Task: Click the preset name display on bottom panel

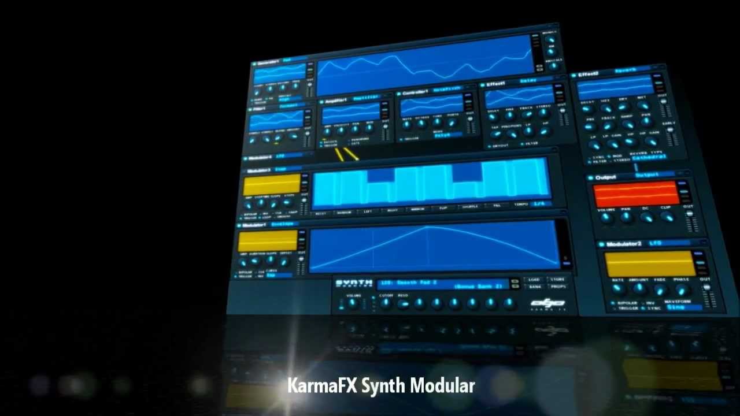Action: tap(443, 284)
